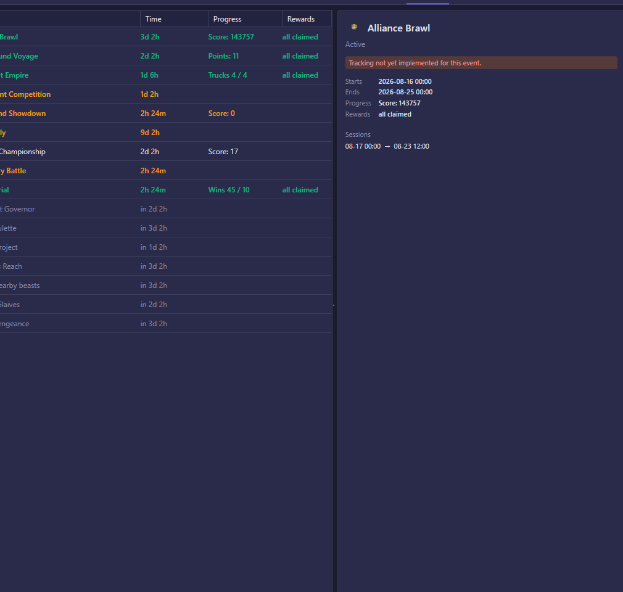Select the 'ulette' upcoming event row

coord(166,228)
